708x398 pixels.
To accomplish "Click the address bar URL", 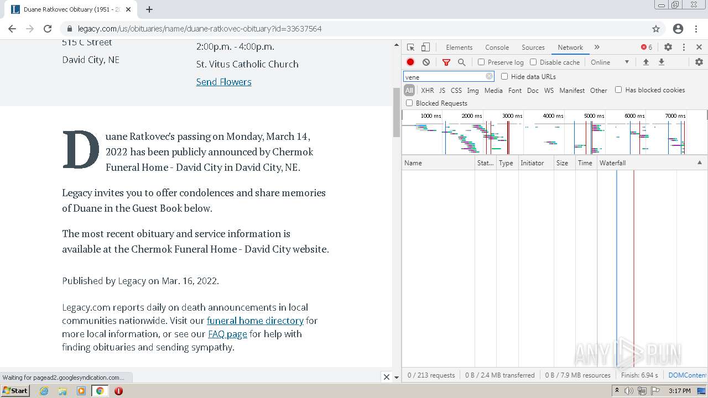I will coord(200,29).
